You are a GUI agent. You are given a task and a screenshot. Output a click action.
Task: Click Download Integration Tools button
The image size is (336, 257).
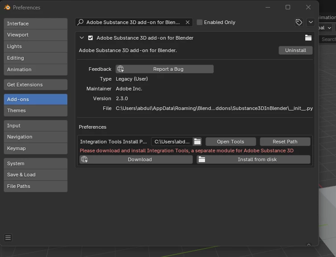point(136,159)
